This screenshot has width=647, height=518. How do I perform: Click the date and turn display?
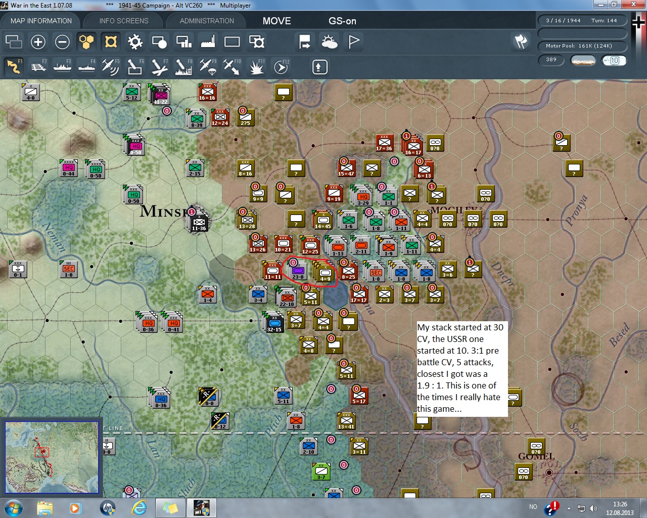tap(582, 21)
